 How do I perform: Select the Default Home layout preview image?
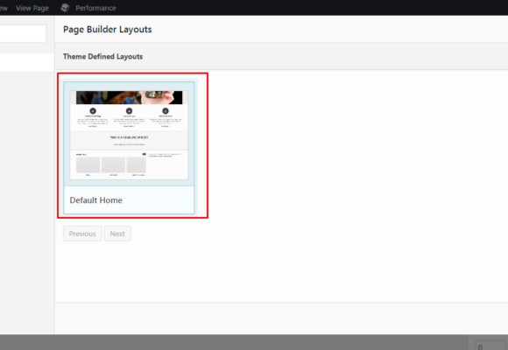pos(129,135)
